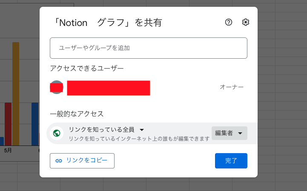Click the リンクを知っている全員 access label

point(102,130)
